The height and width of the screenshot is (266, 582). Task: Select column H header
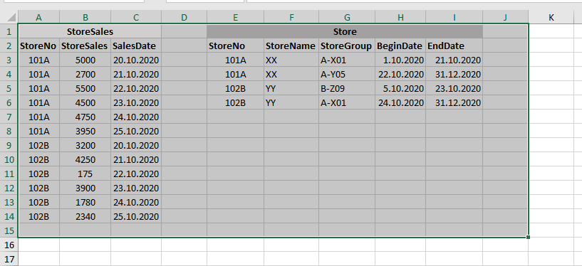400,17
